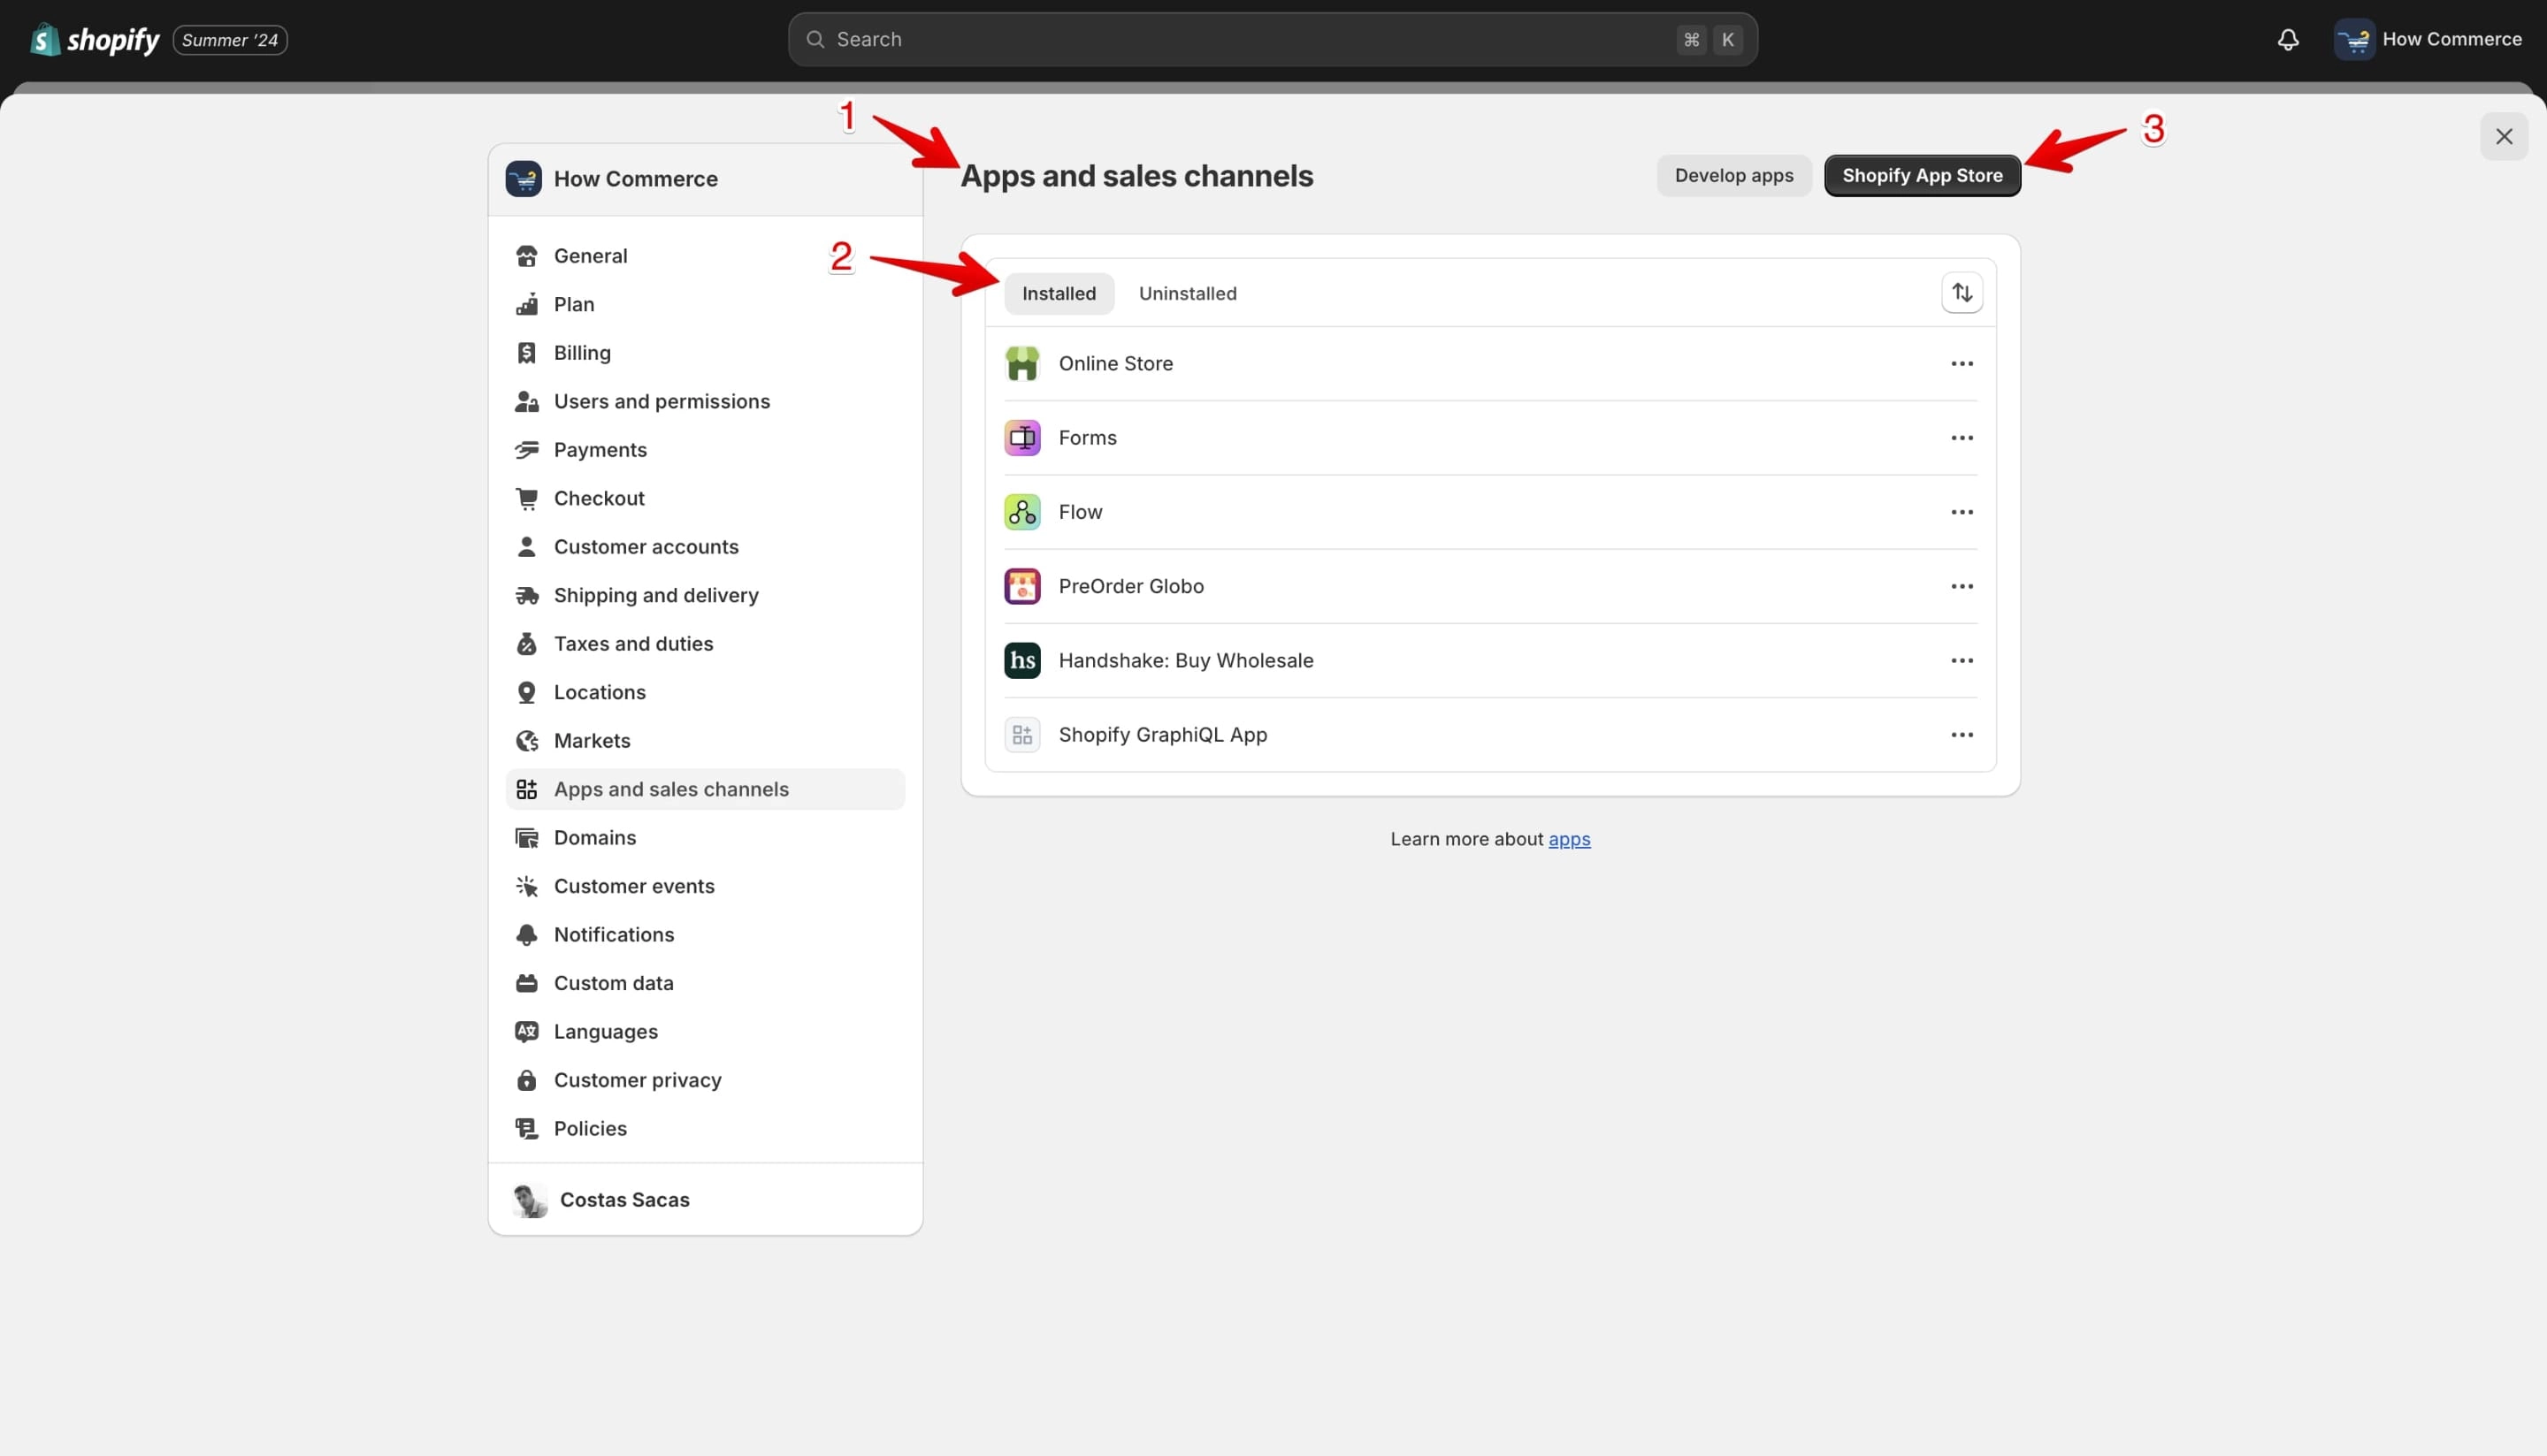Click the Summer '24 edition badge
The image size is (2547, 1456).
(230, 40)
